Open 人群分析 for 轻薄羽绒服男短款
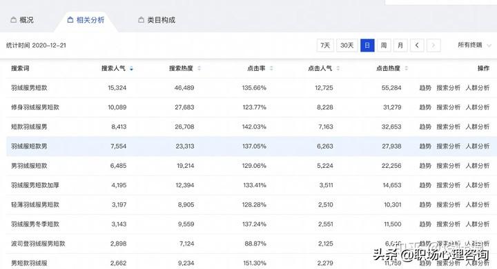Screen dimensions: 497x269 pyautogui.click(x=478, y=205)
